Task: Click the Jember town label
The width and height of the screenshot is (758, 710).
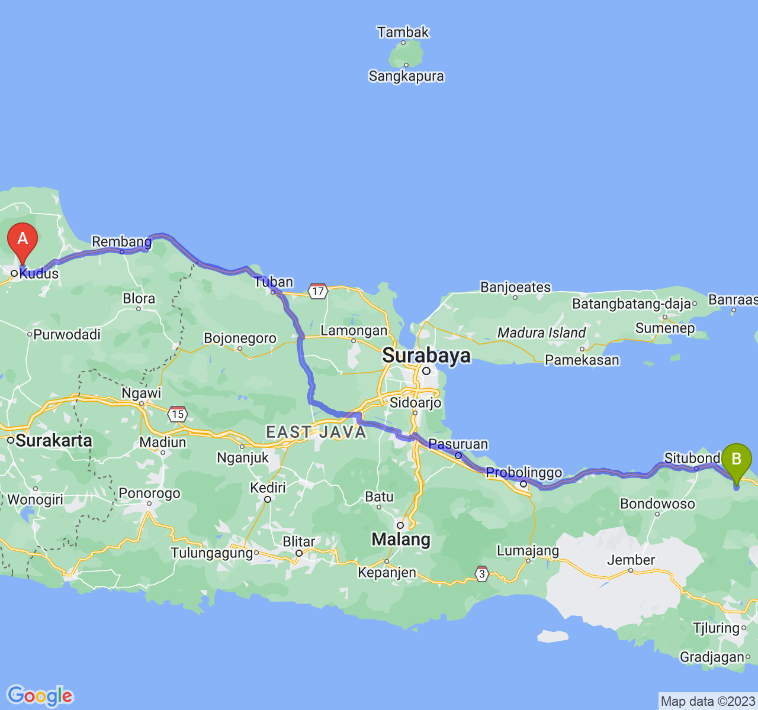Action: [x=631, y=560]
